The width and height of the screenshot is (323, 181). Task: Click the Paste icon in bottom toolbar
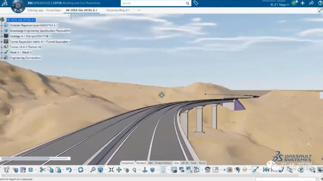pyautogui.click(x=58, y=170)
